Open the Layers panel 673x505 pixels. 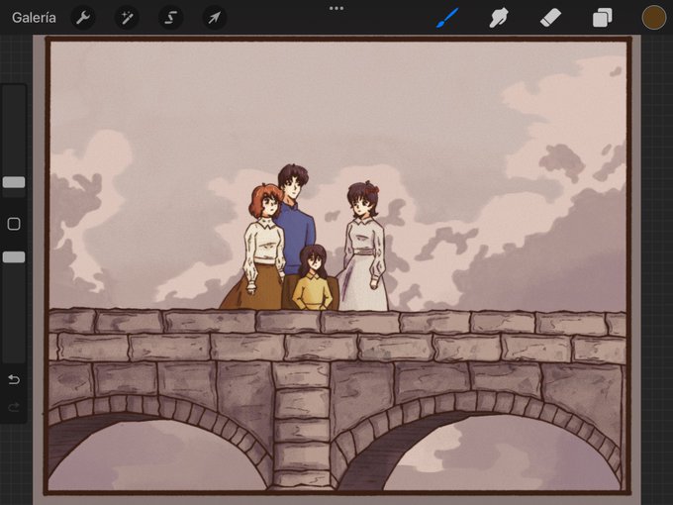click(x=602, y=19)
